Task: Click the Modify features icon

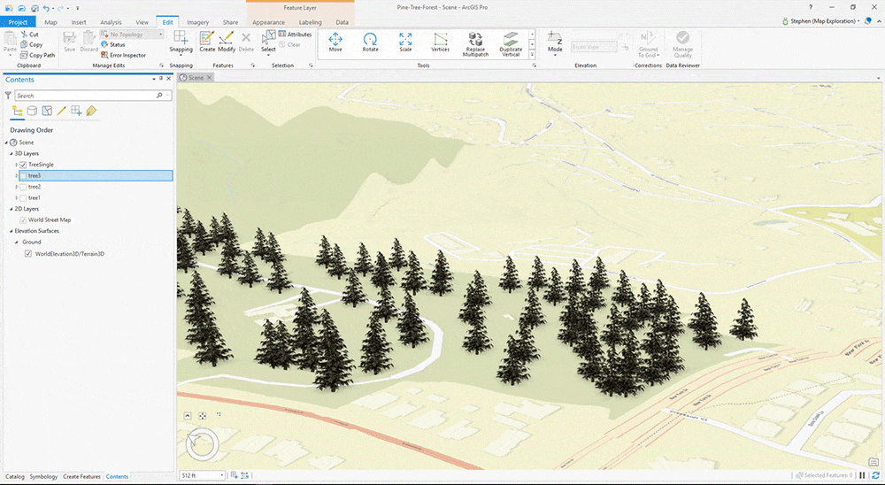Action: point(227,42)
